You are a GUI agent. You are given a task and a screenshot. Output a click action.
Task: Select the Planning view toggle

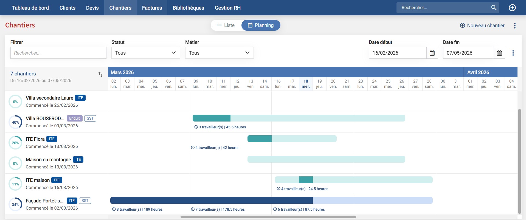(x=261, y=25)
